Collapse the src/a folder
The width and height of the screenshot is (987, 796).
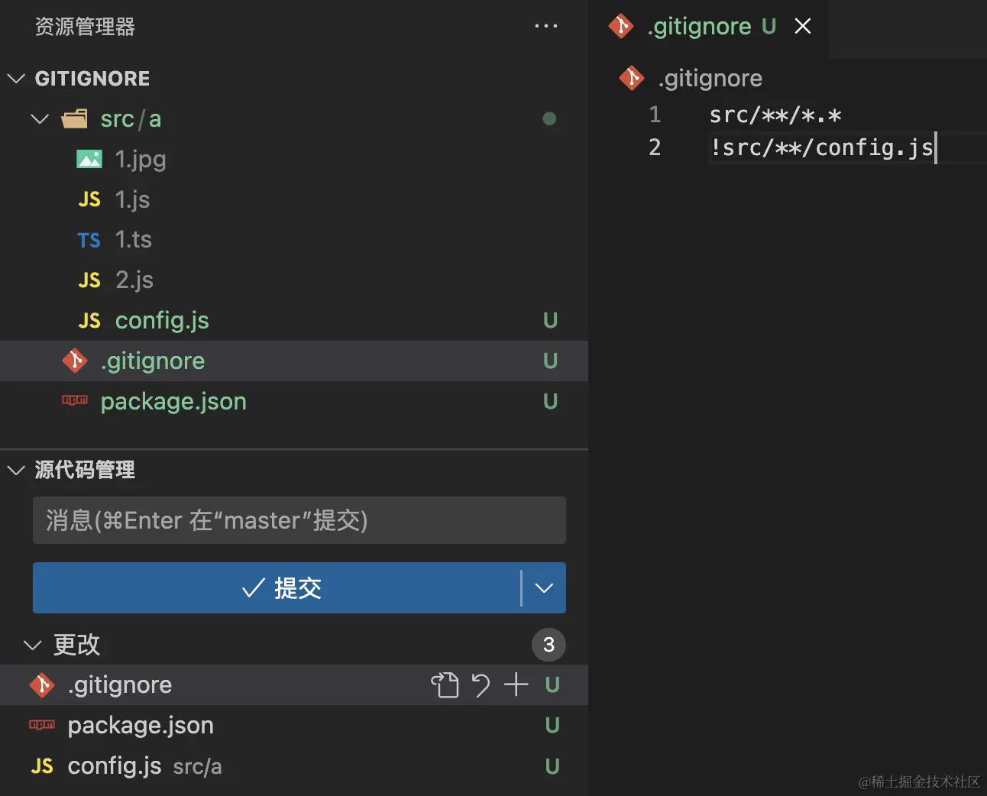[40, 119]
